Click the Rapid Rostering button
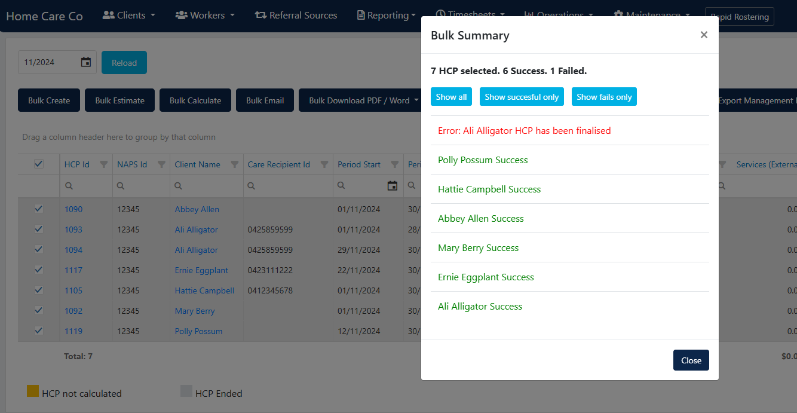Viewport: 797px width, 413px height. 740,17
